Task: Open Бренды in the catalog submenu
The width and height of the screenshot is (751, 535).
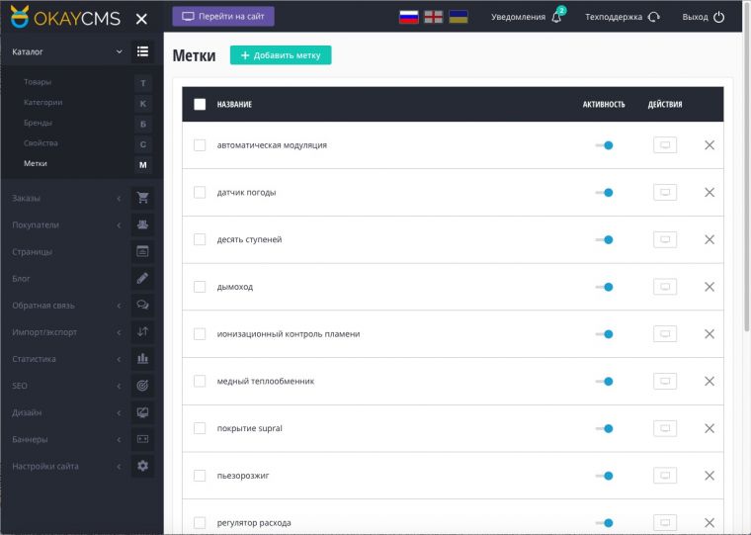Action: point(38,123)
